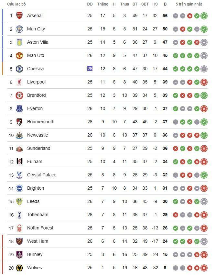Click the Wolves club crest

[x=20, y=268]
